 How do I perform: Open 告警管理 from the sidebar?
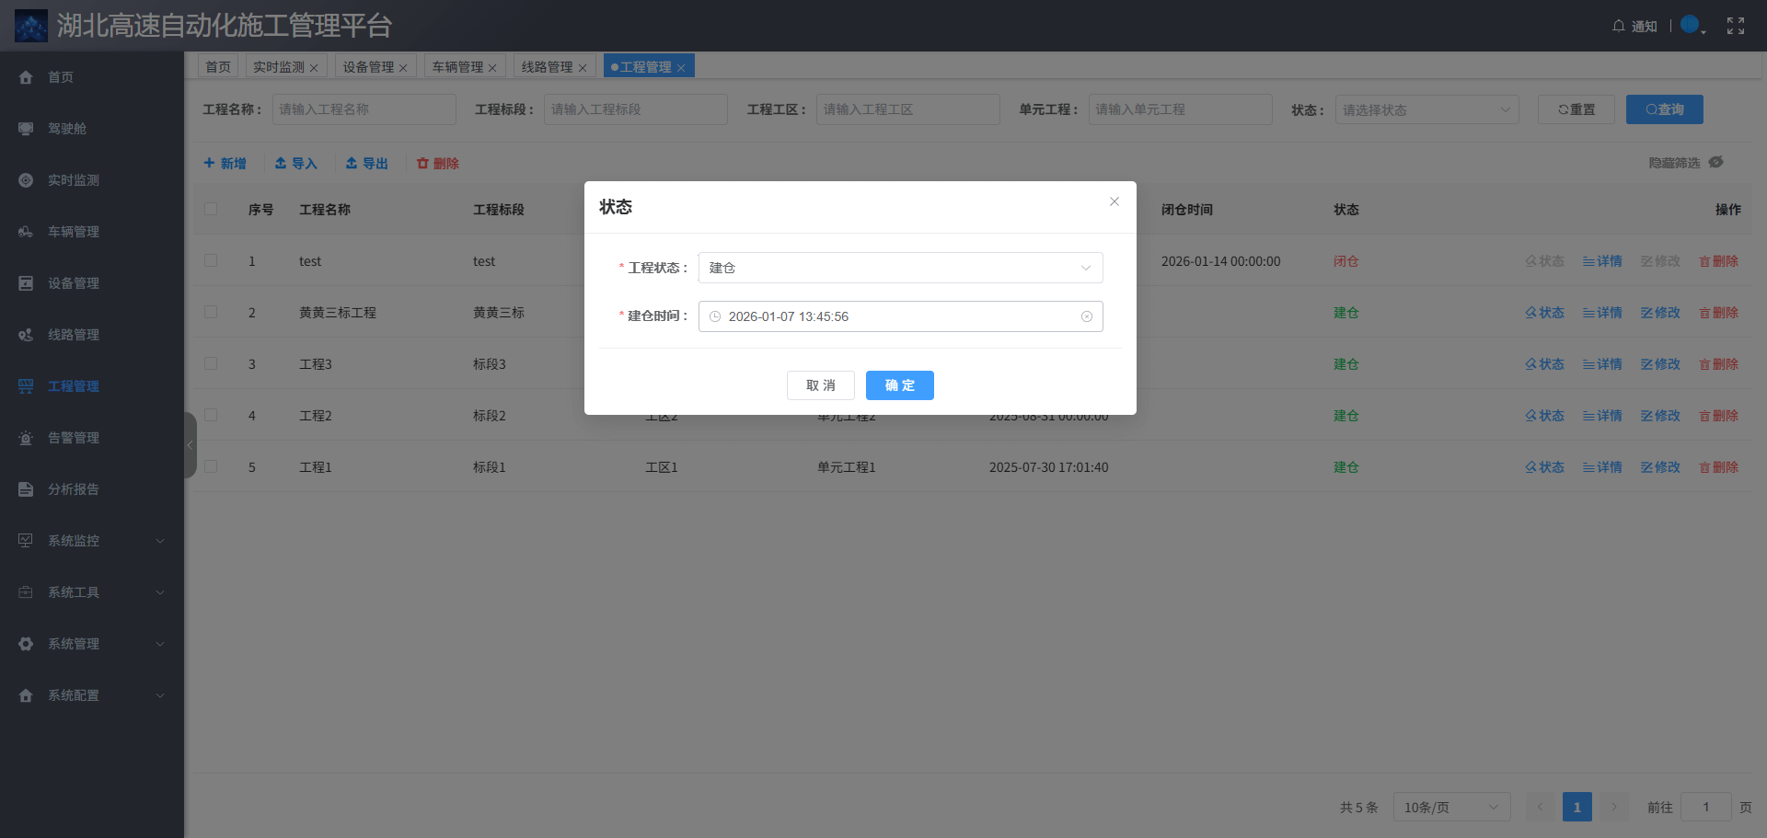[74, 438]
